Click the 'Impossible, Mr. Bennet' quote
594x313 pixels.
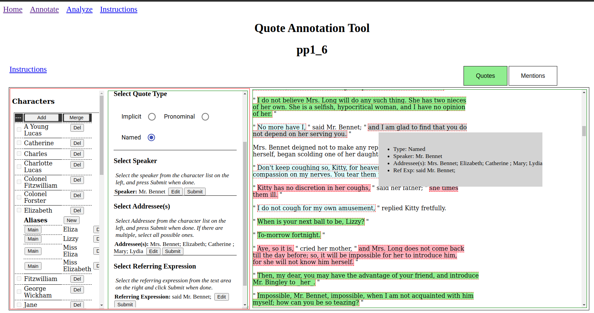(x=363, y=299)
